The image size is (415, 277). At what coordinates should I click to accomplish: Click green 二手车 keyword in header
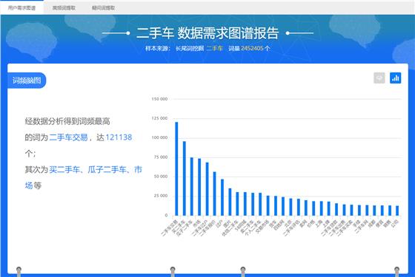click(215, 48)
